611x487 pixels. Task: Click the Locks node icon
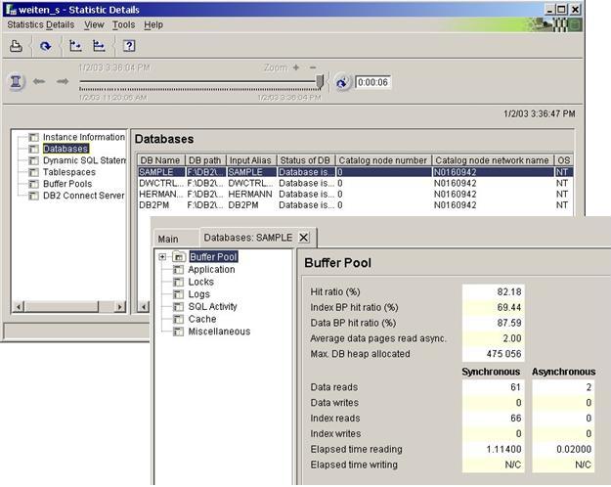coord(178,282)
